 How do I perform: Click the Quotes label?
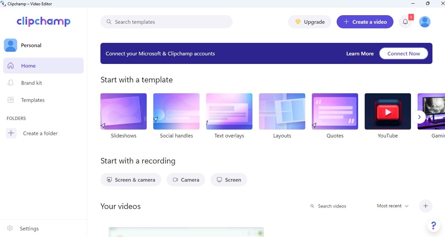(335, 136)
